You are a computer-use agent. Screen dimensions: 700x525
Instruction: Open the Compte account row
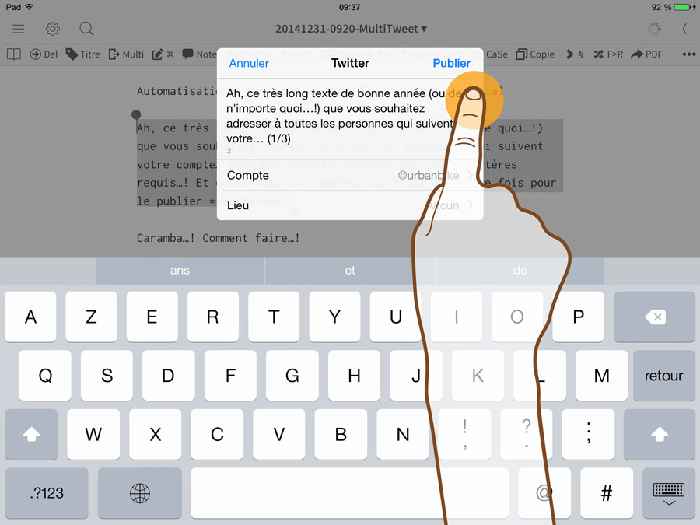pos(350,176)
